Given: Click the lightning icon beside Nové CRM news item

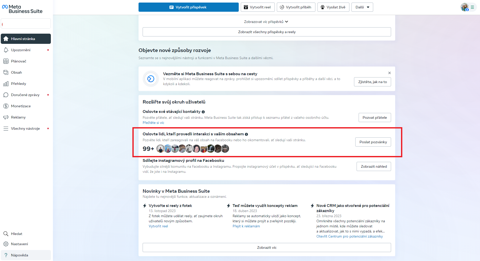Looking at the screenshot, I should tap(312, 206).
